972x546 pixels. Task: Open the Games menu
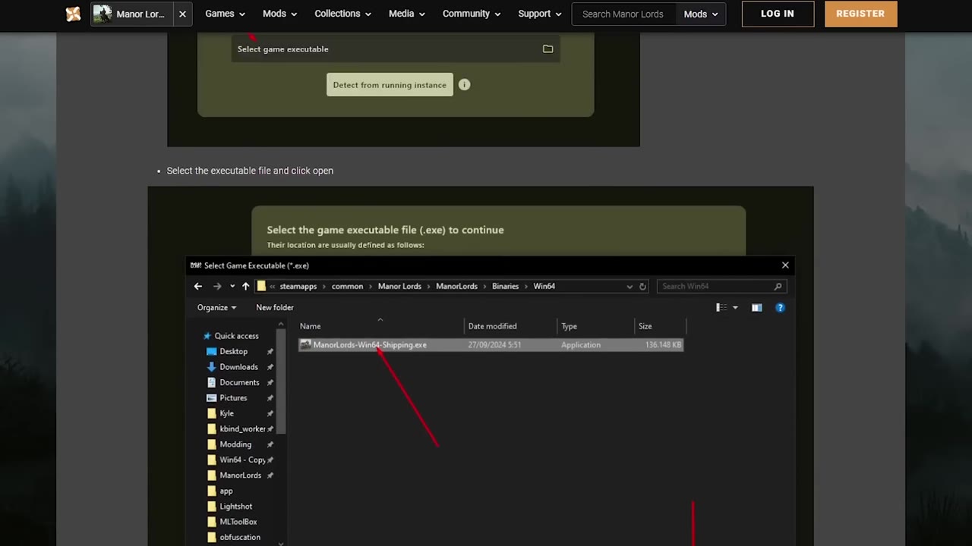225,14
